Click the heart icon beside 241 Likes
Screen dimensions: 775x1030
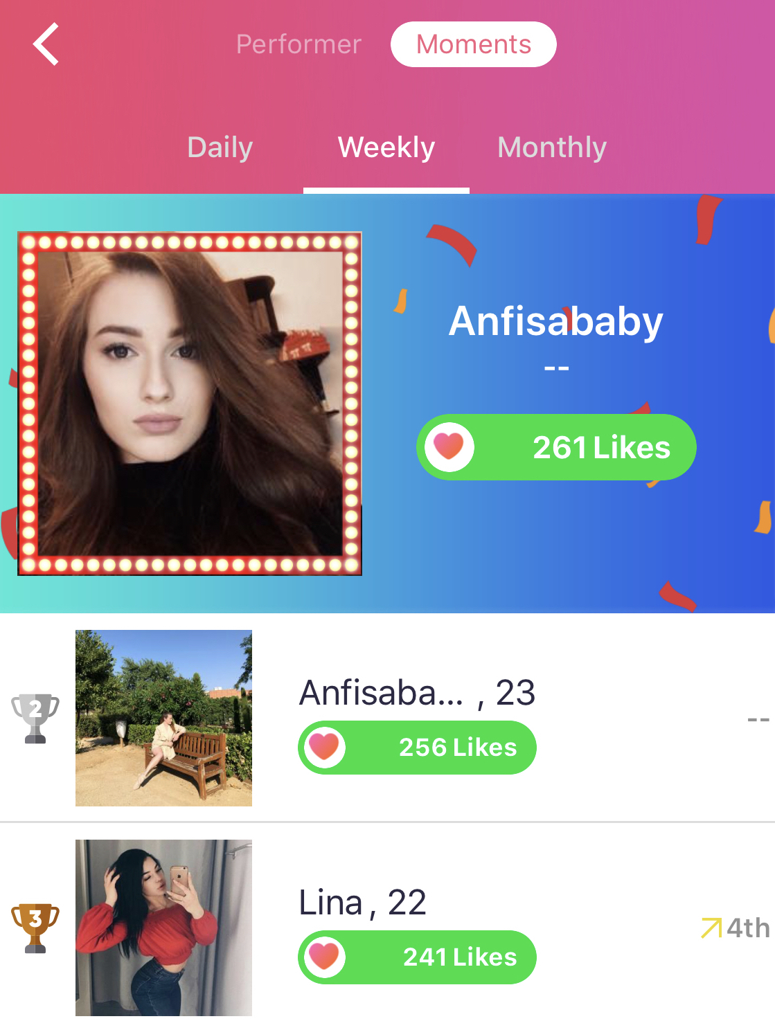[325, 957]
